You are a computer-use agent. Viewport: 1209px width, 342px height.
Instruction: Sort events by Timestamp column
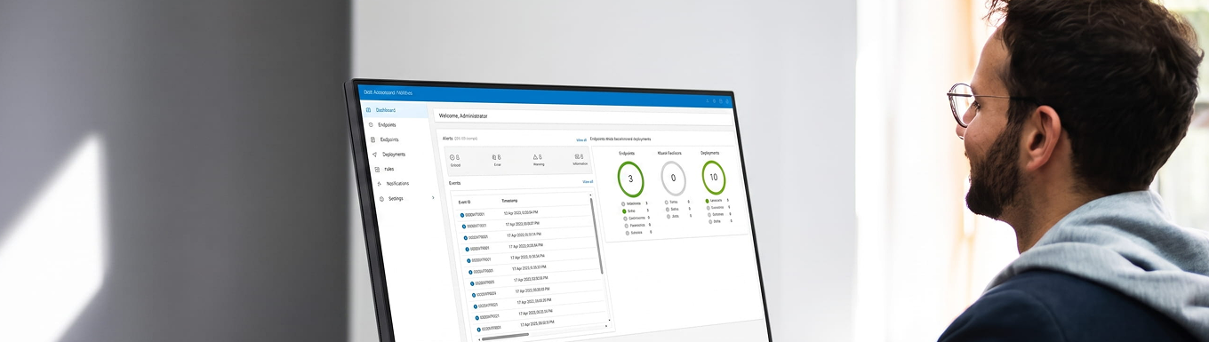coord(509,201)
